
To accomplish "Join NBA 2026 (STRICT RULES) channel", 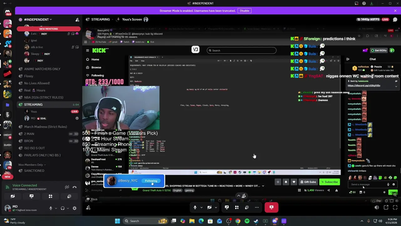I will (x=49, y=97).
